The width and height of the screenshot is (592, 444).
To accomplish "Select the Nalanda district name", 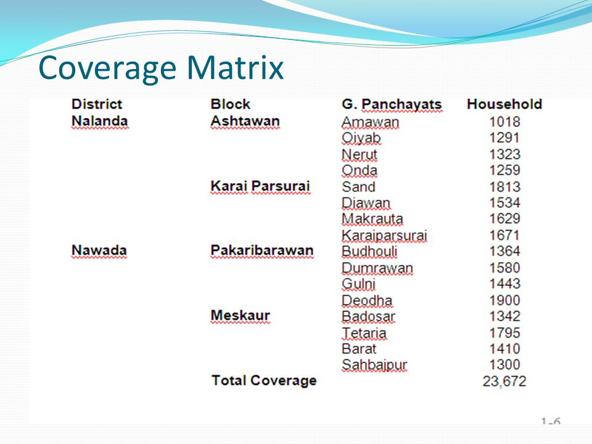I will coord(100,121).
